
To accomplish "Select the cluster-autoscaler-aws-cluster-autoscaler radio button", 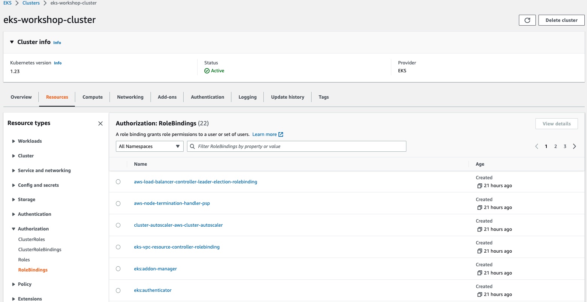I will [118, 225].
